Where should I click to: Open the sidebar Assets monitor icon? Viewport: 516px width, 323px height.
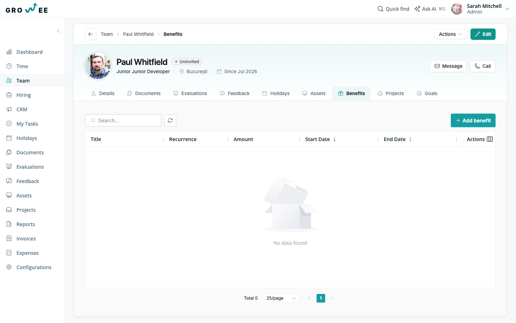(9, 196)
